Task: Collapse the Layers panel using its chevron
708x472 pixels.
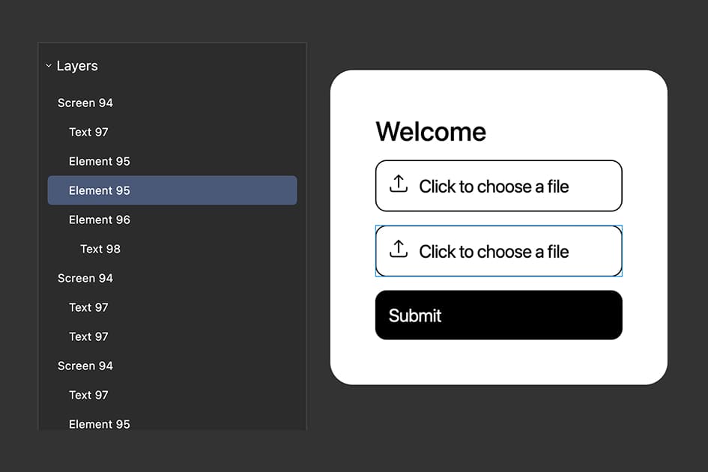Action: pos(49,65)
